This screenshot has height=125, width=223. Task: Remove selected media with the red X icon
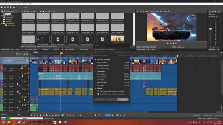pyautogui.click(x=31, y=11)
